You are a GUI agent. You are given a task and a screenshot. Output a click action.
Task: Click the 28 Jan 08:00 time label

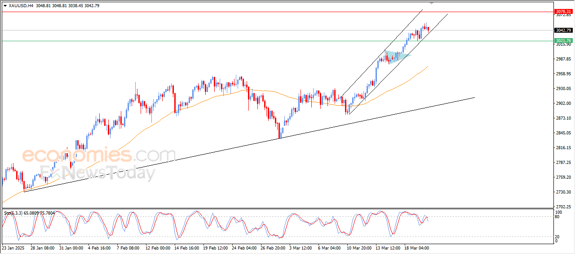click(42, 247)
